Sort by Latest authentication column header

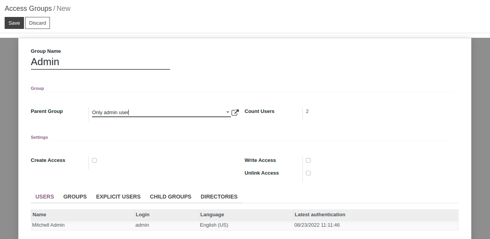(376, 214)
